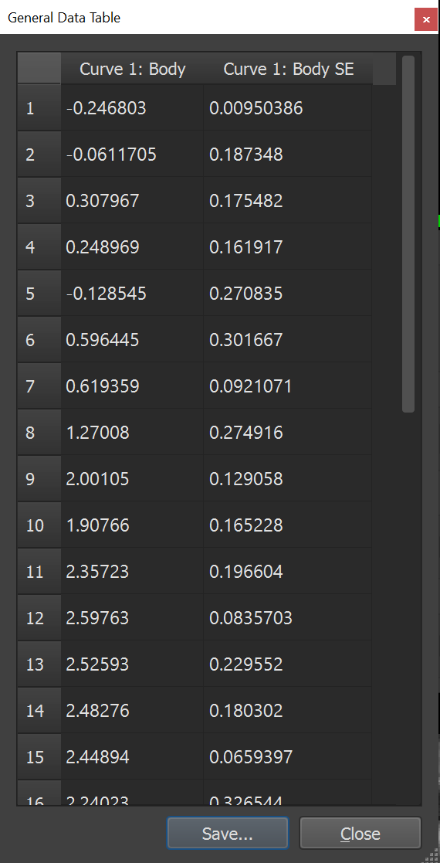The image size is (440, 863).
Task: Close the dialog with the Close button
Action: tap(360, 833)
